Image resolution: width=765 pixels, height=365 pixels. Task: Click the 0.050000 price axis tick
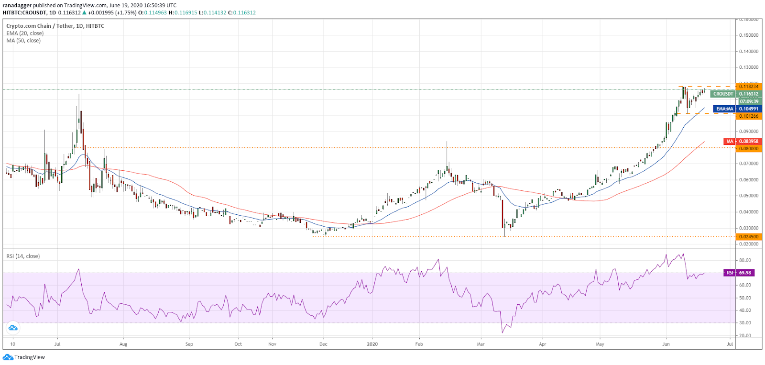coord(749,196)
